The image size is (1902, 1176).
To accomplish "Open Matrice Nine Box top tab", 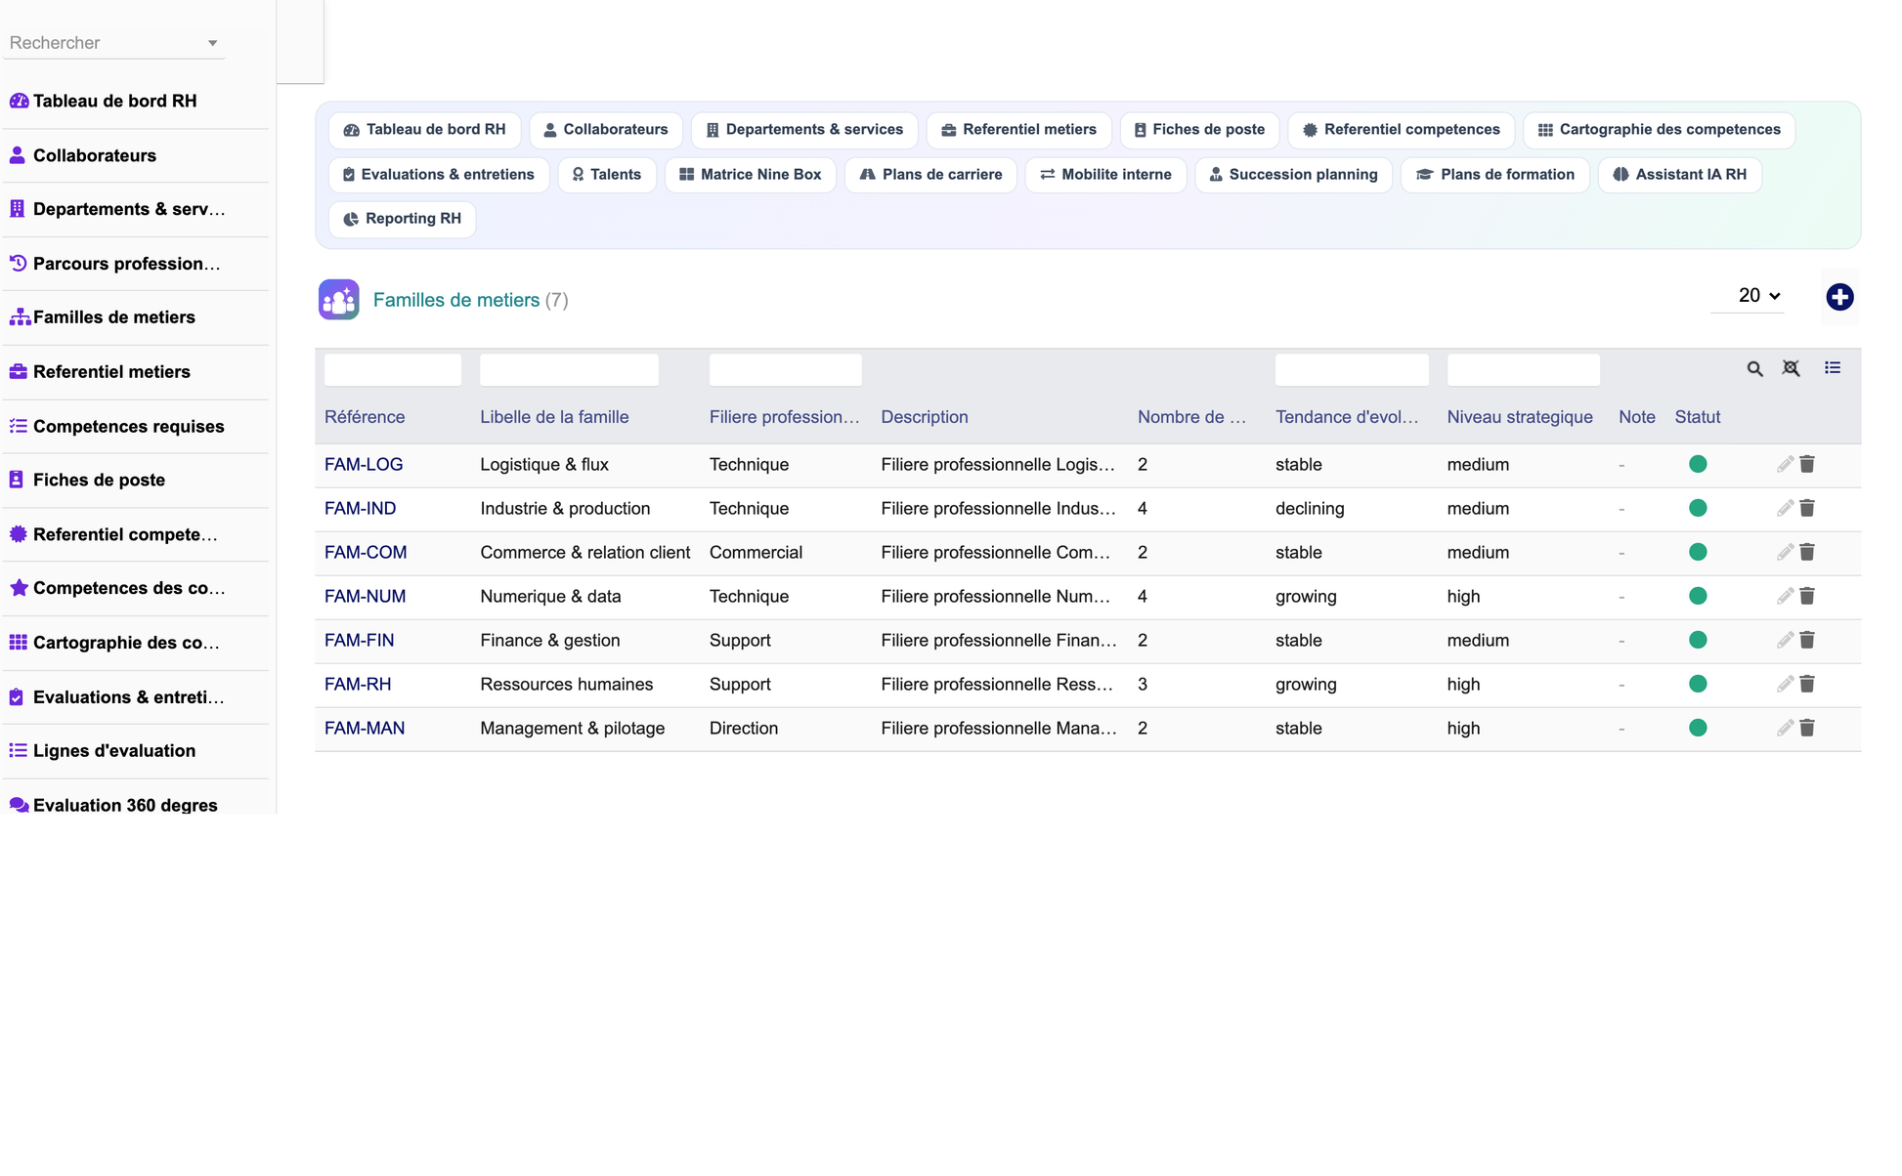I will point(751,174).
